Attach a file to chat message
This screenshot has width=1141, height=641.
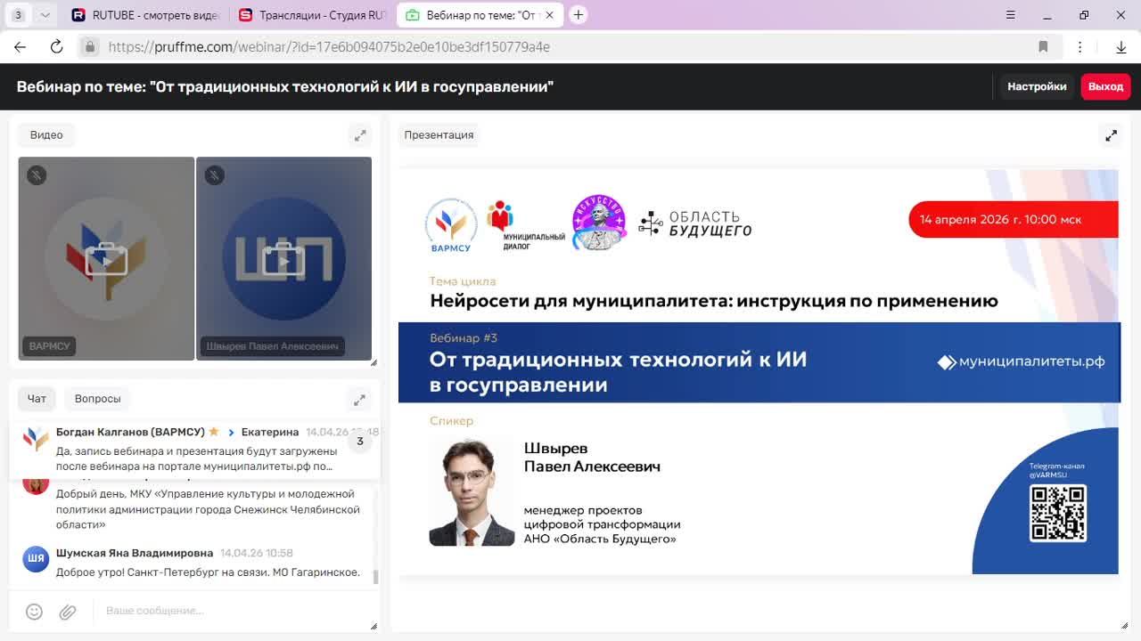coord(68,611)
